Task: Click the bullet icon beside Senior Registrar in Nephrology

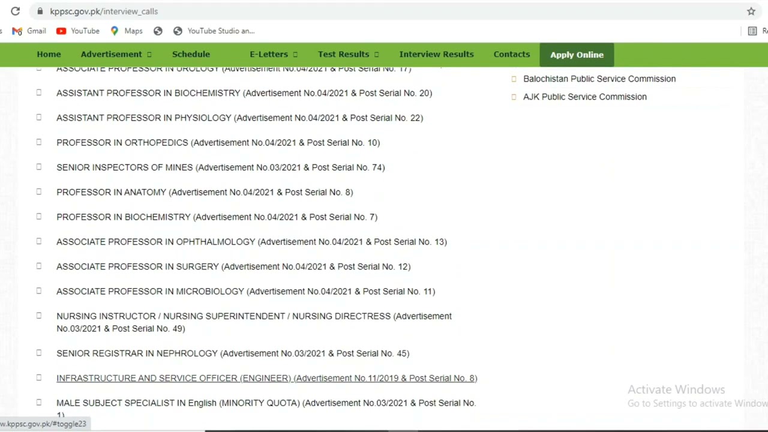Action: [x=39, y=353]
